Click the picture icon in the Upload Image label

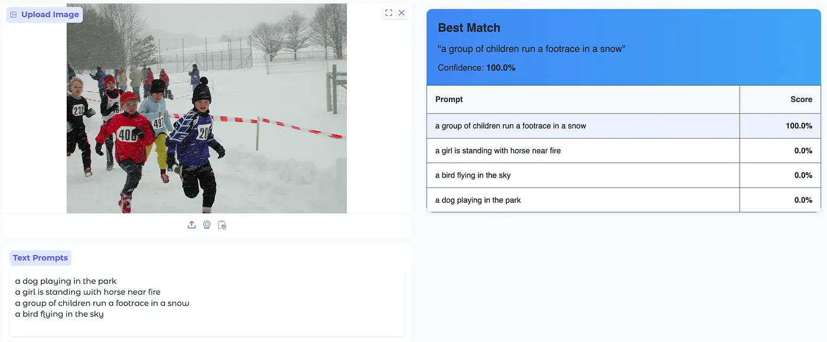coord(14,15)
